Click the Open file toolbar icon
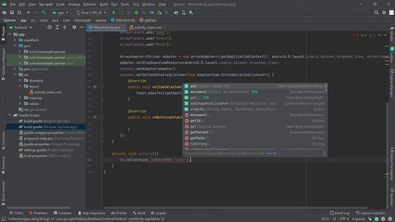 [4, 12]
